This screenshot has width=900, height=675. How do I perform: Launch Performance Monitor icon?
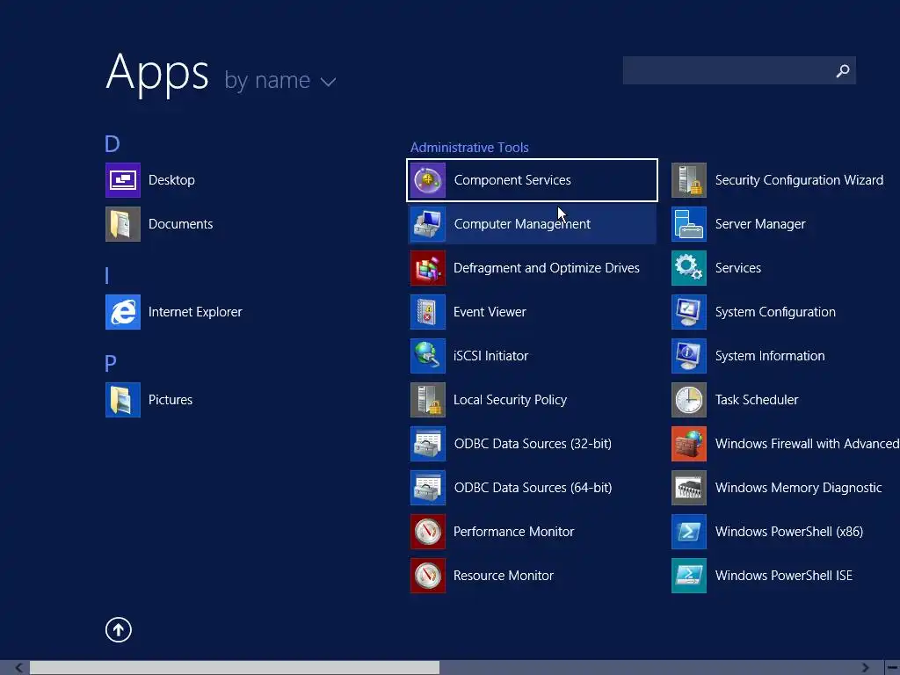point(428,532)
